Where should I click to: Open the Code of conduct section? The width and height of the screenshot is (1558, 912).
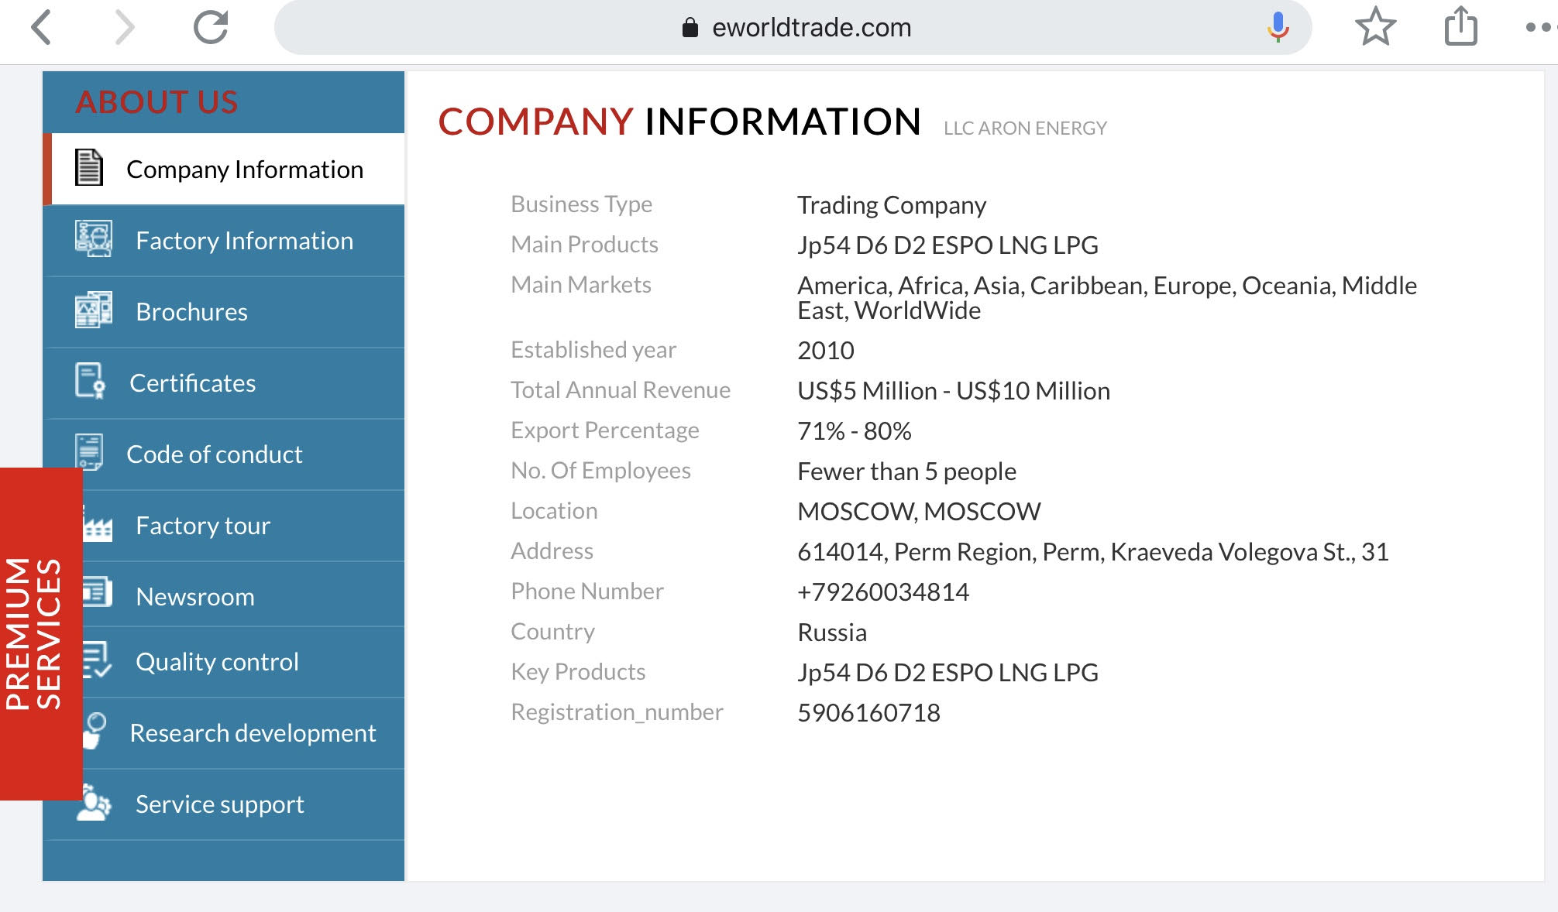pos(215,454)
